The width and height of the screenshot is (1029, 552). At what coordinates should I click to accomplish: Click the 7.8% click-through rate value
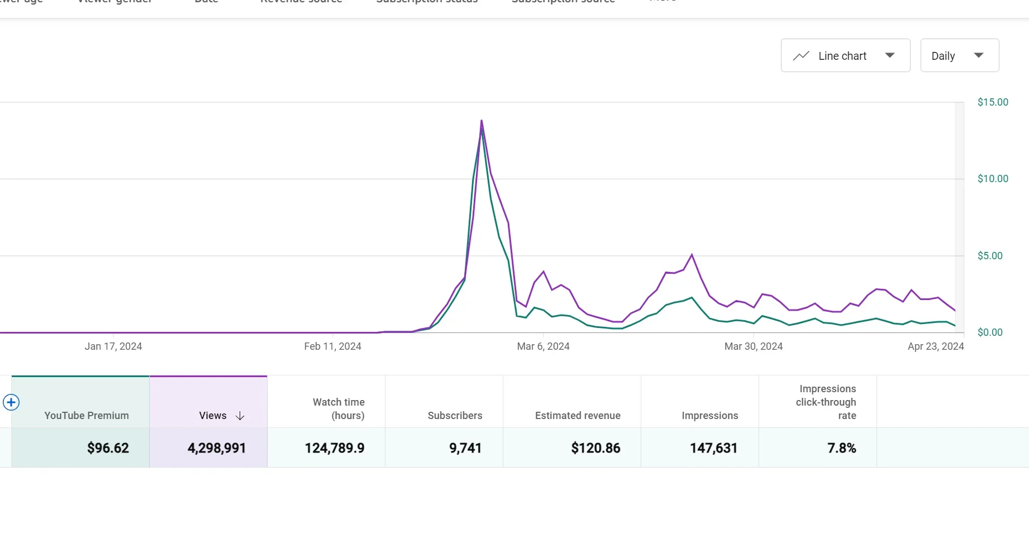tap(842, 448)
